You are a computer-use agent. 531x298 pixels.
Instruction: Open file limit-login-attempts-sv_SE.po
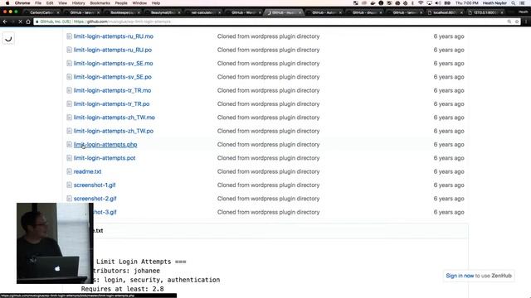click(113, 77)
